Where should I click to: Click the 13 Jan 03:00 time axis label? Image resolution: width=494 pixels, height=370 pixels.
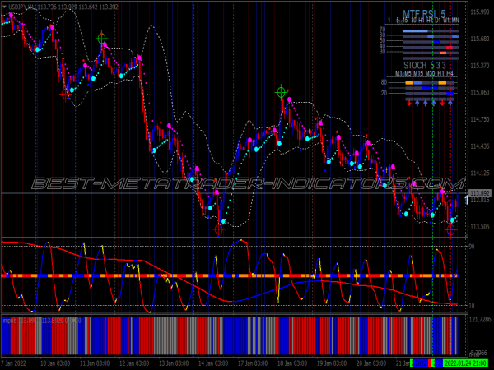pos(173,363)
